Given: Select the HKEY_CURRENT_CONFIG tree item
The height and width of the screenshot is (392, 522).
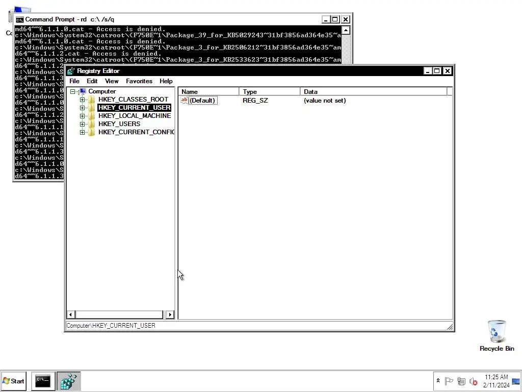Looking at the screenshot, I should point(136,132).
